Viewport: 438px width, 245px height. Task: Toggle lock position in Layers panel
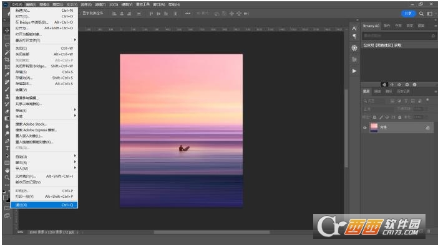(387, 117)
